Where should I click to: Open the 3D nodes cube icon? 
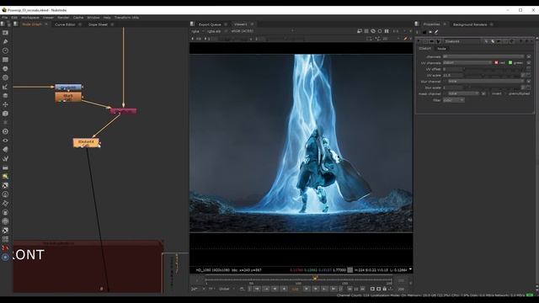[5, 114]
